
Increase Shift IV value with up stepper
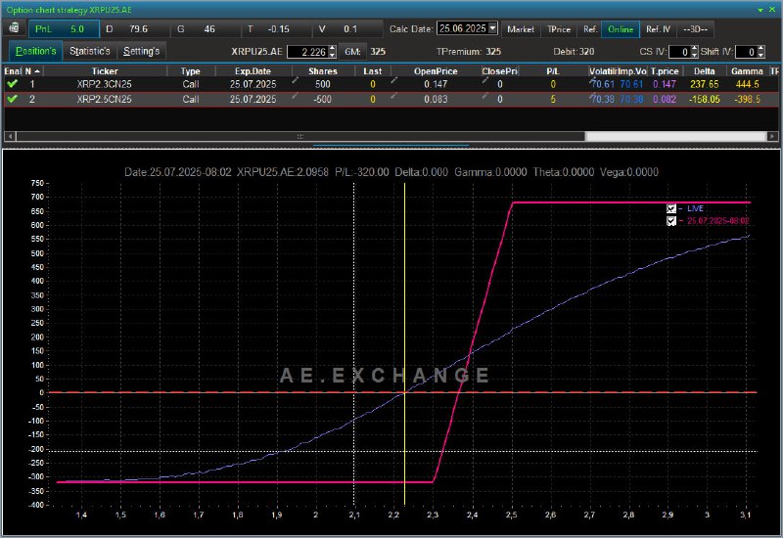[760, 48]
